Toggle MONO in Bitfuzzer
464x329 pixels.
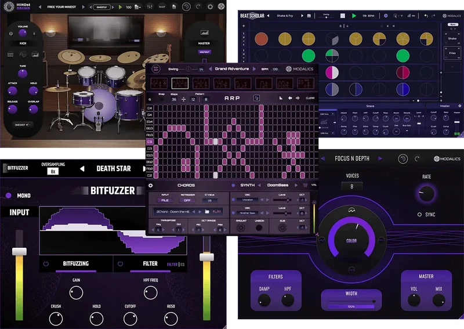point(9,196)
